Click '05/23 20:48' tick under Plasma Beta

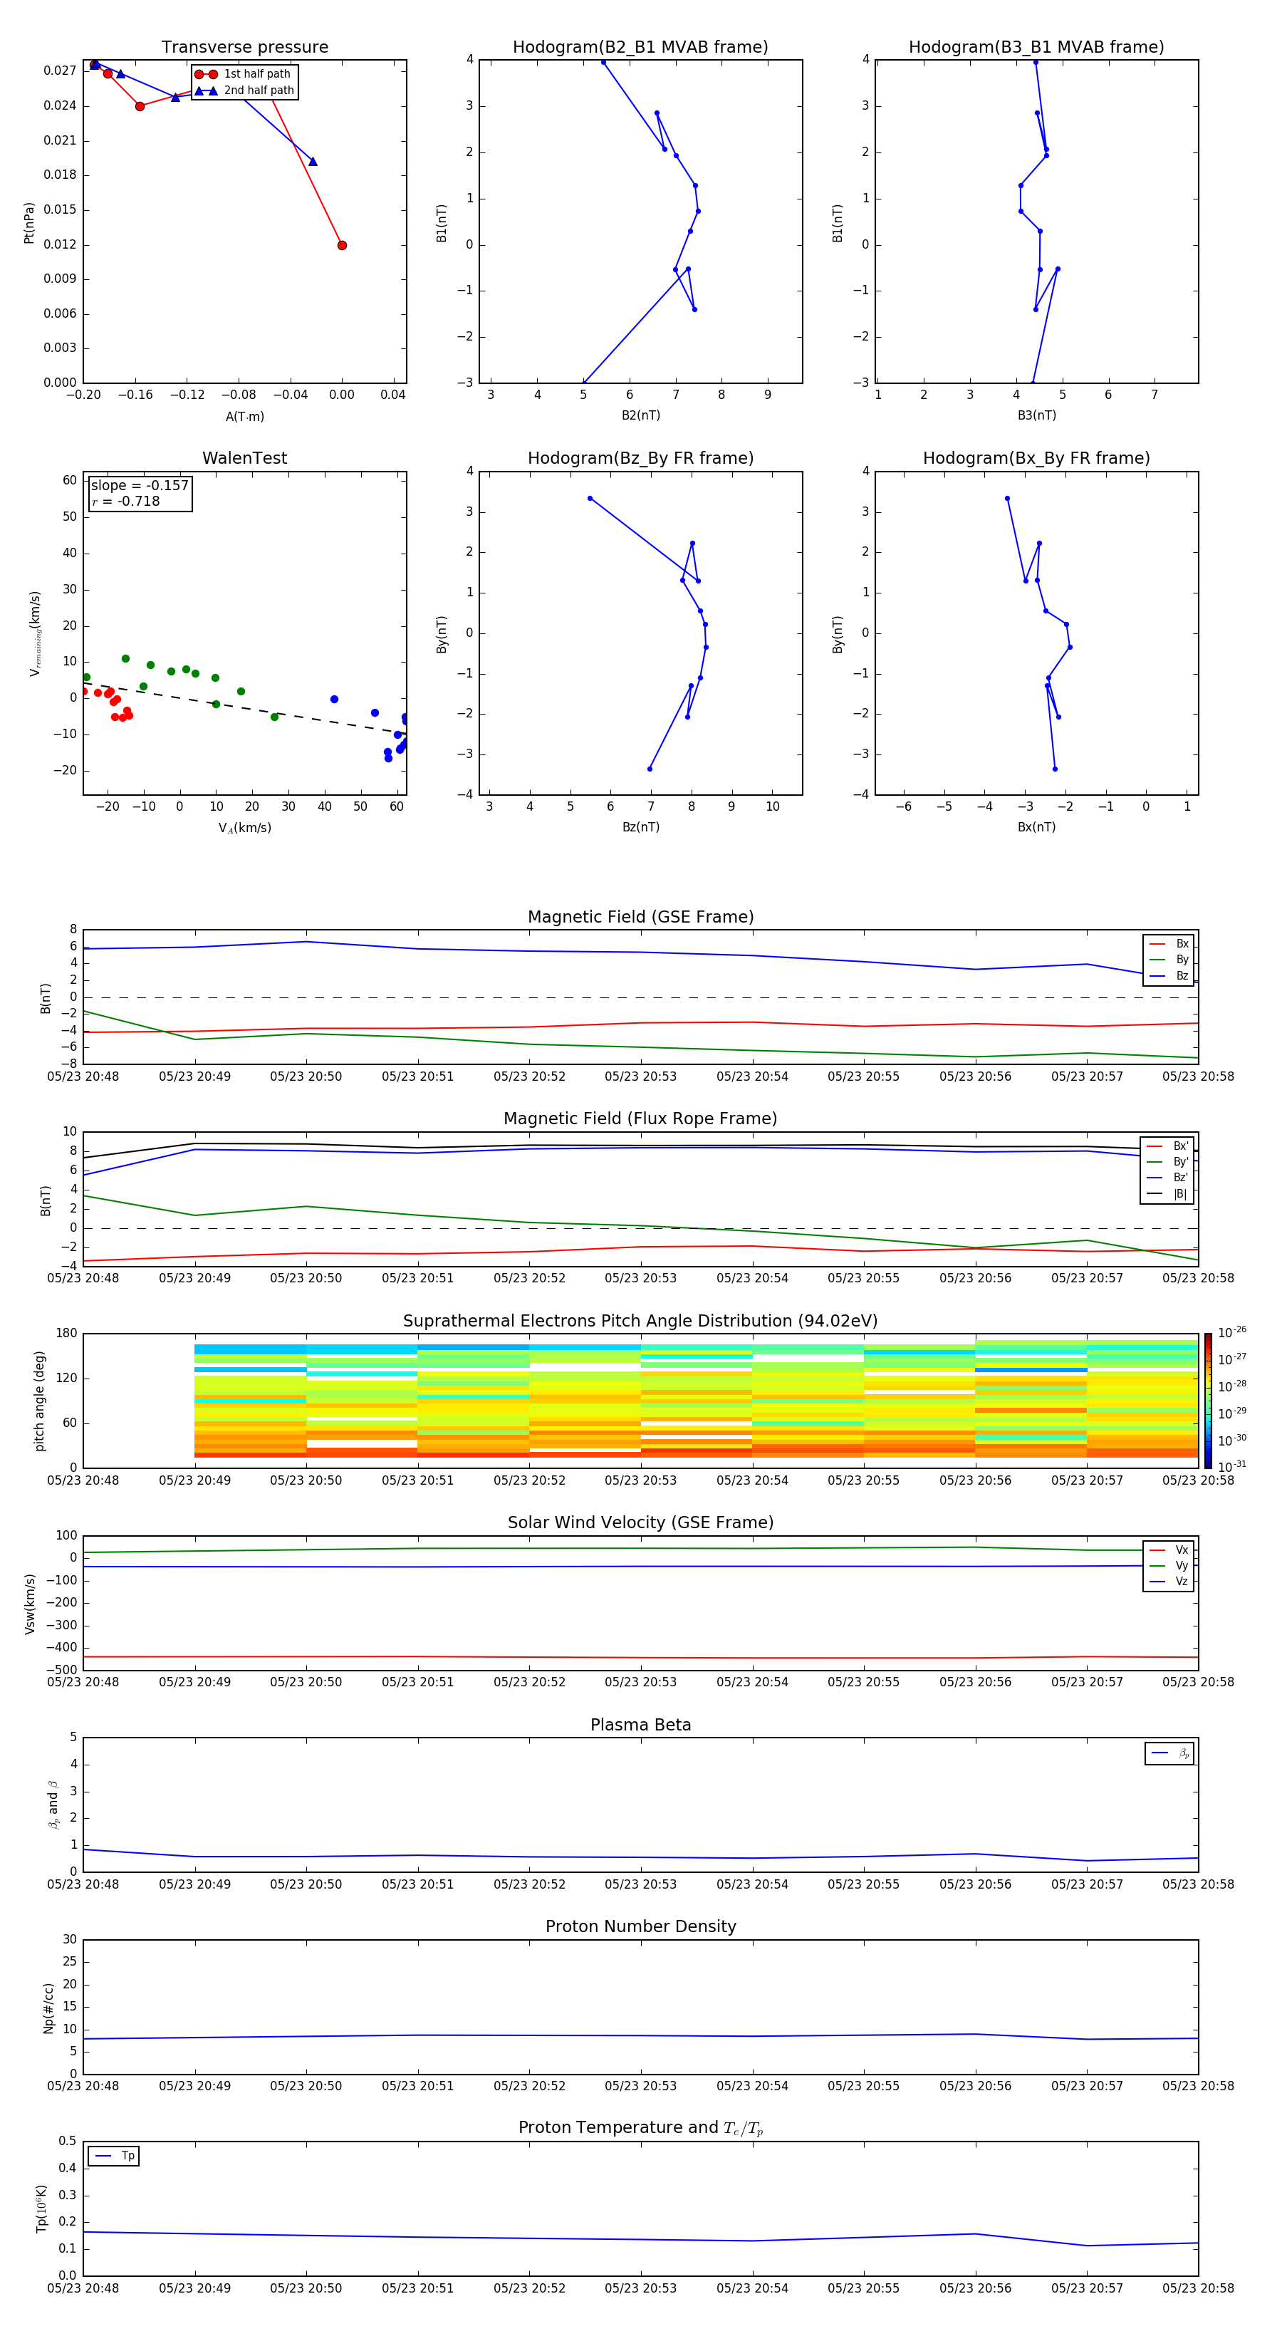coord(83,1884)
